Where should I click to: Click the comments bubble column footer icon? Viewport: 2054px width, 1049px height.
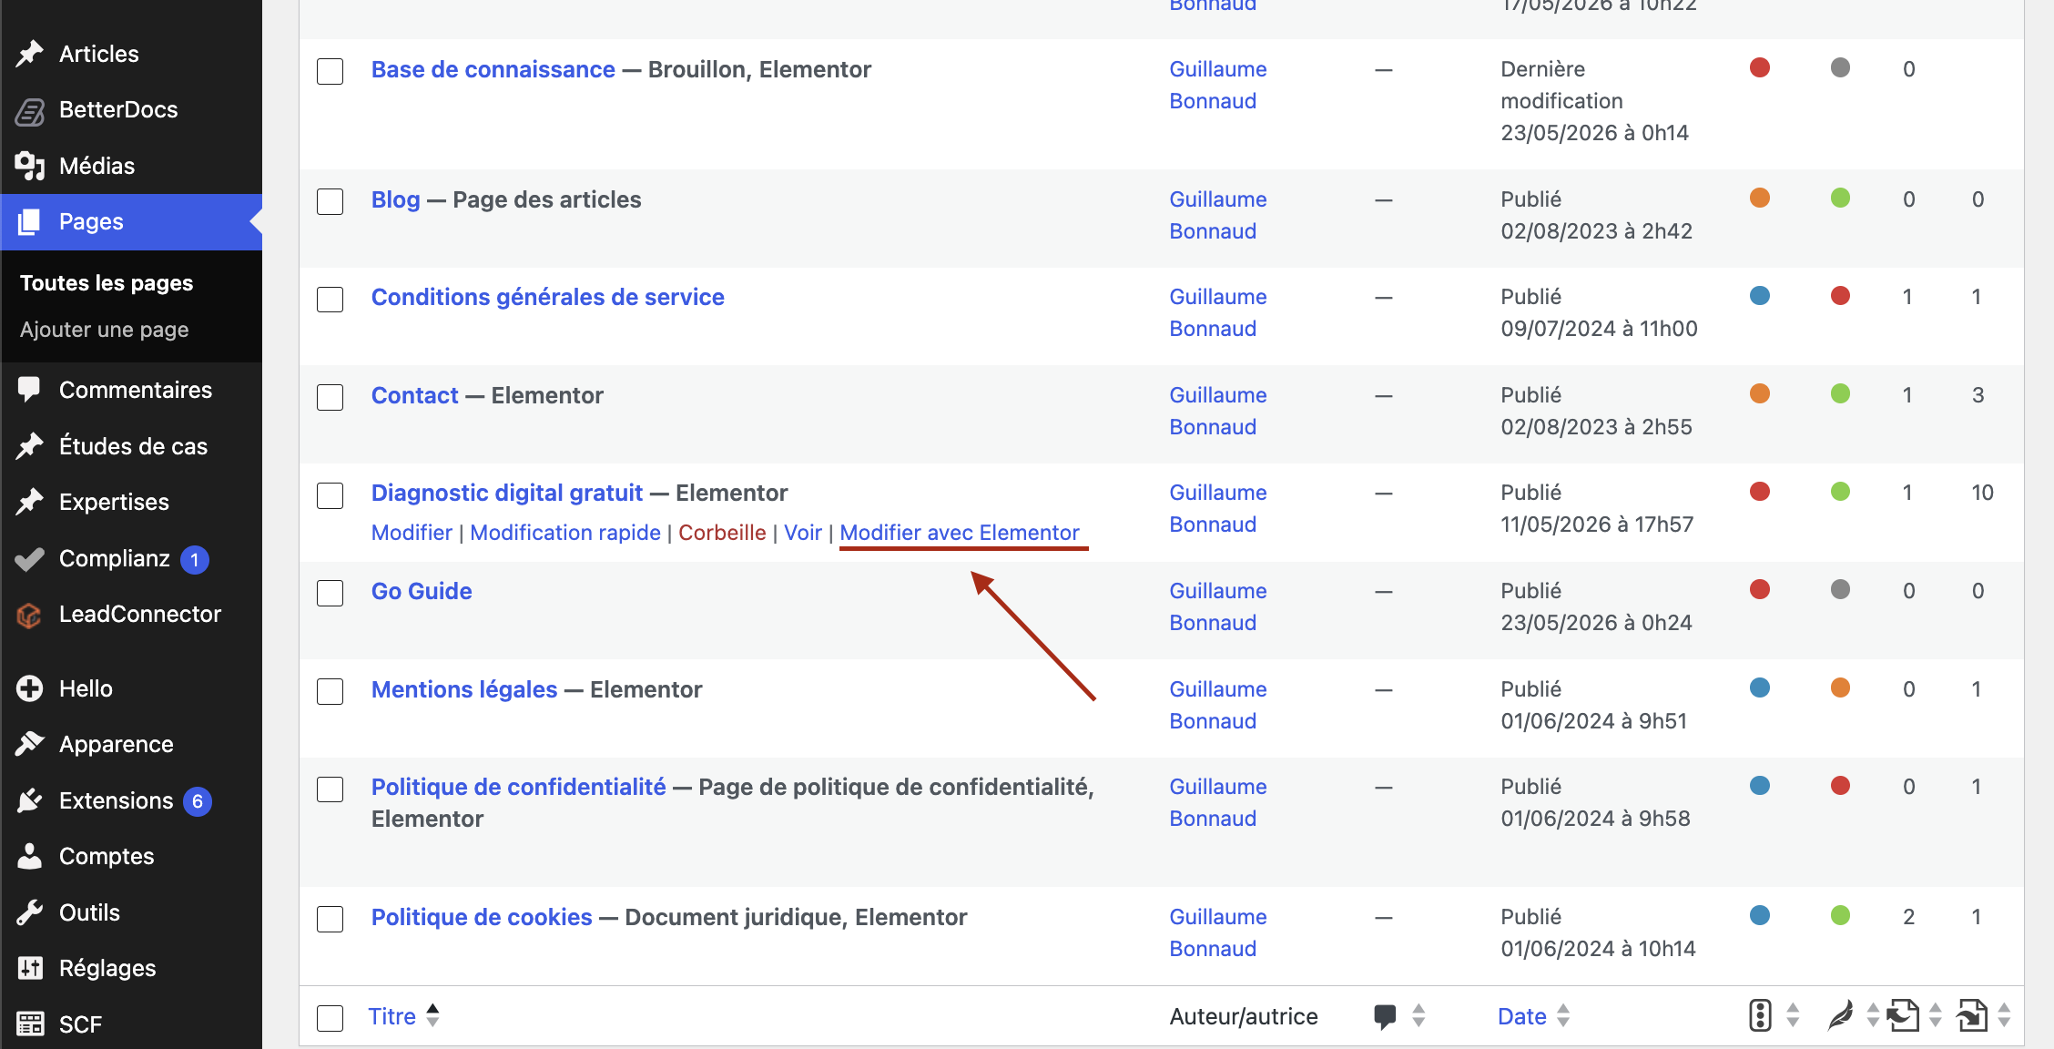(1385, 1017)
